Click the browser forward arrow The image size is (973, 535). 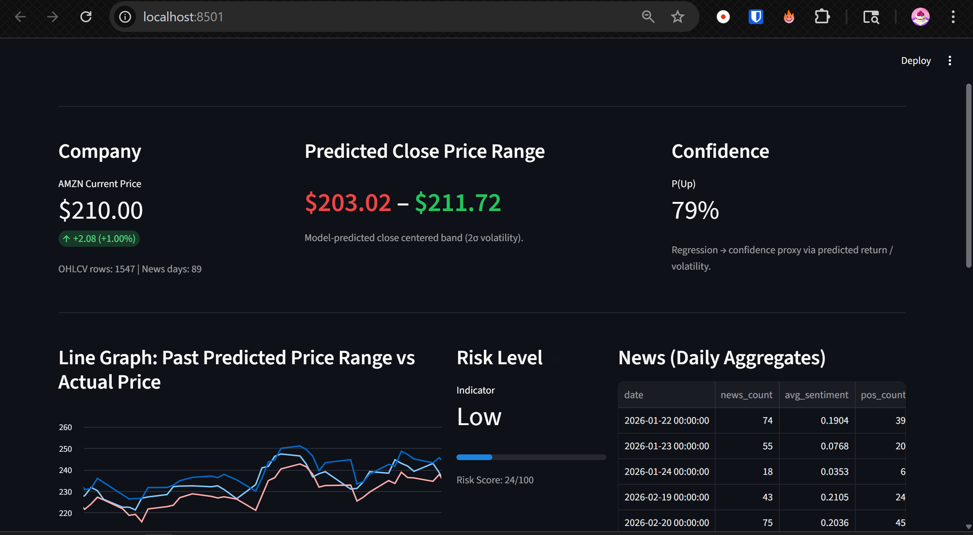point(53,17)
